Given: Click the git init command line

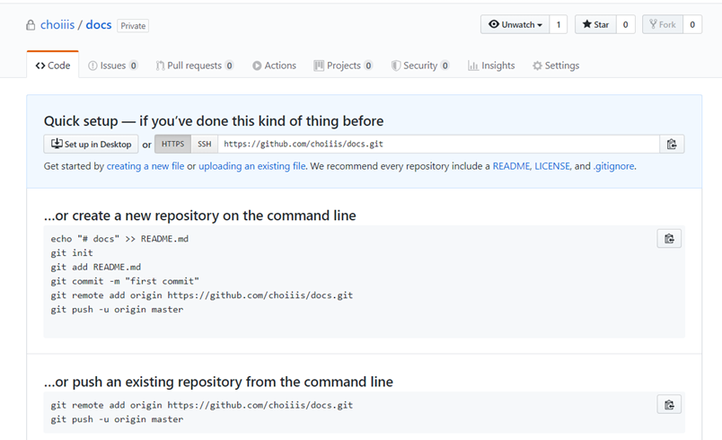Looking at the screenshot, I should coord(72,252).
